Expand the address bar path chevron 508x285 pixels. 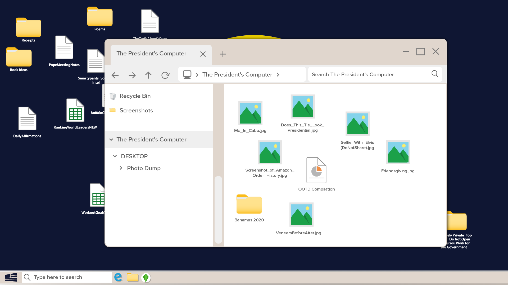(x=278, y=75)
